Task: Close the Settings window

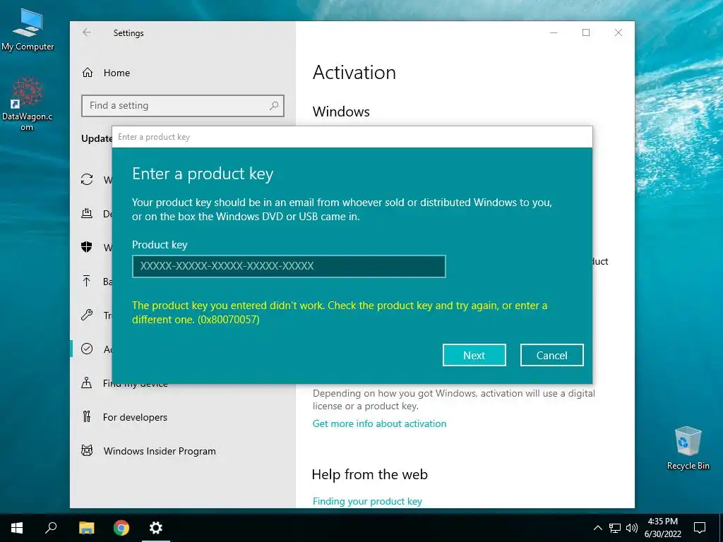Action: coord(619,32)
